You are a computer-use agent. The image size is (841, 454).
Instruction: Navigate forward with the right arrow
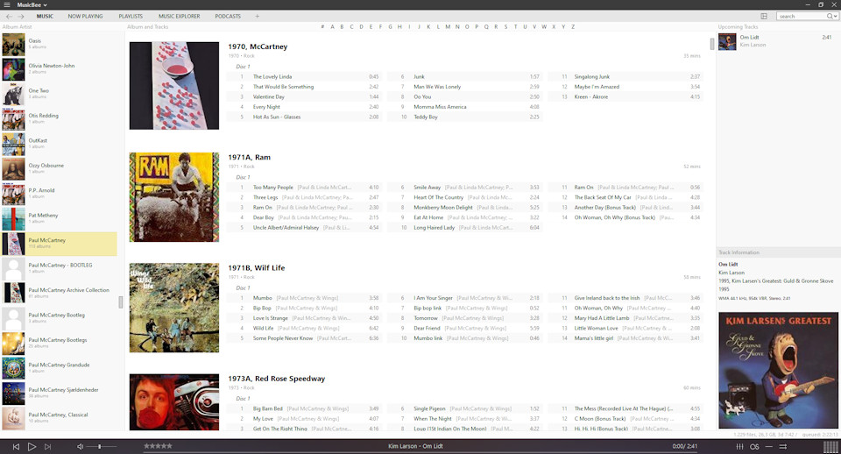coord(20,17)
